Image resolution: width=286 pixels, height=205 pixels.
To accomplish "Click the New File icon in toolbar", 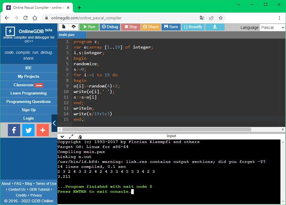I will (x=64, y=27).
